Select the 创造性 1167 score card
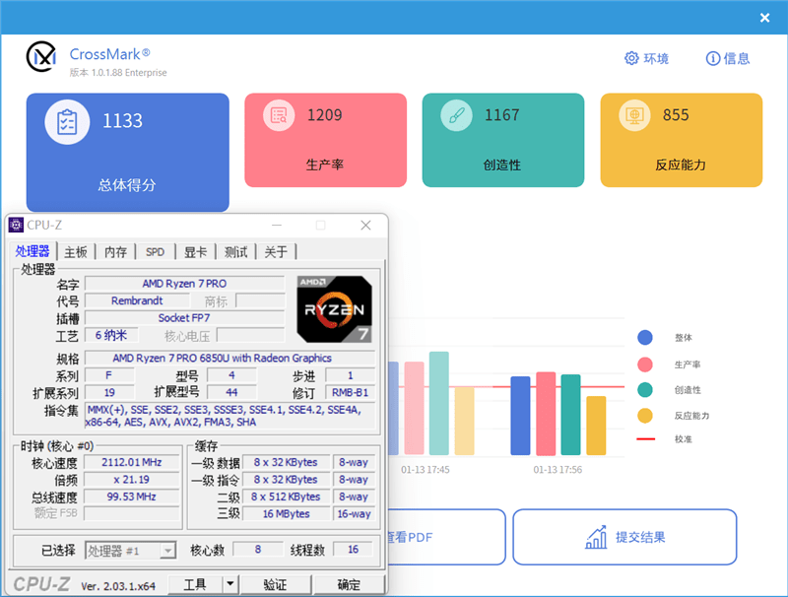 pos(503,140)
